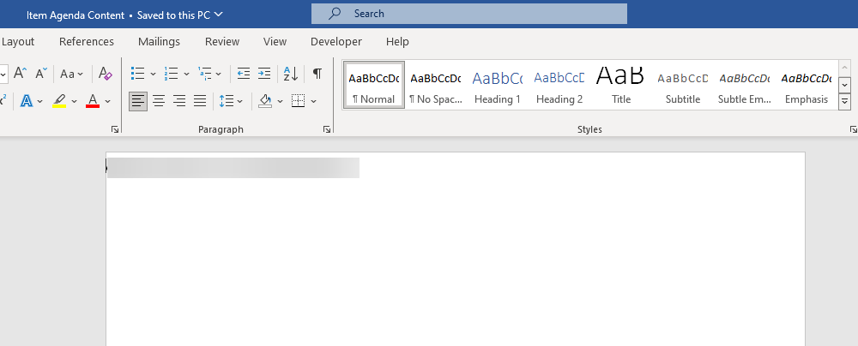This screenshot has width=858, height=346.
Task: Open Styles pane dialog launcher
Action: point(853,129)
